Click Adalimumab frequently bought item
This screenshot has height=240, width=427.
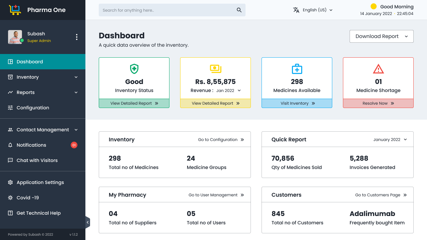pos(372,214)
